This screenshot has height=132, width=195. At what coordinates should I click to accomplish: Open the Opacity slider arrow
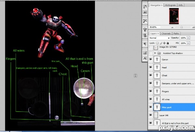(188, 38)
